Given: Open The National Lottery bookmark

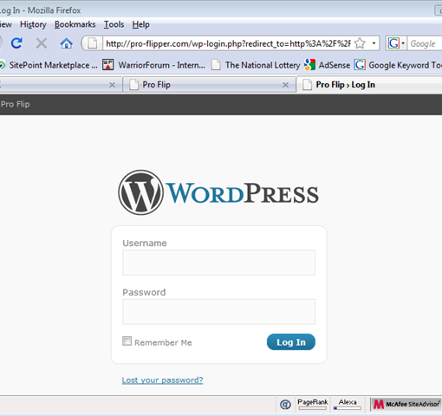Looking at the screenshot, I should [x=257, y=65].
